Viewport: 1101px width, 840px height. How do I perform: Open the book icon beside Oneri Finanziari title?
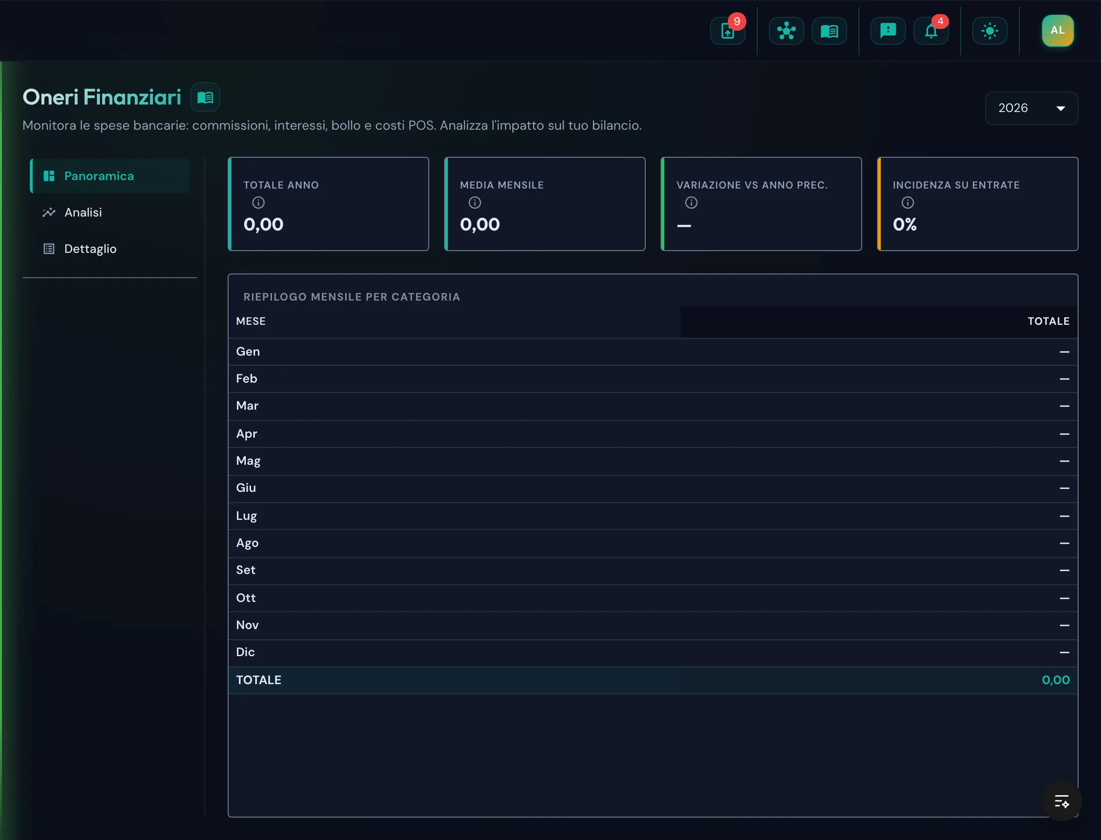coord(205,97)
